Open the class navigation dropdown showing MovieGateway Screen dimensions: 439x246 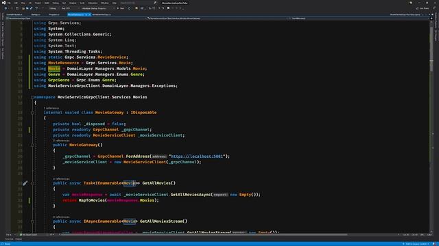217,18
